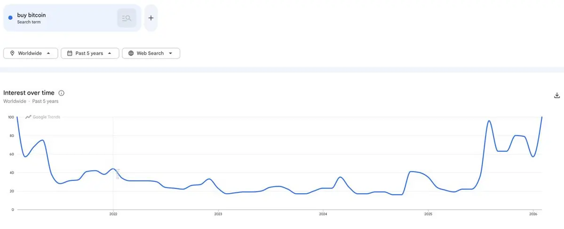Screen dimensions: 564x229
Task: Download the Interest over time chart data
Action: pyautogui.click(x=557, y=95)
